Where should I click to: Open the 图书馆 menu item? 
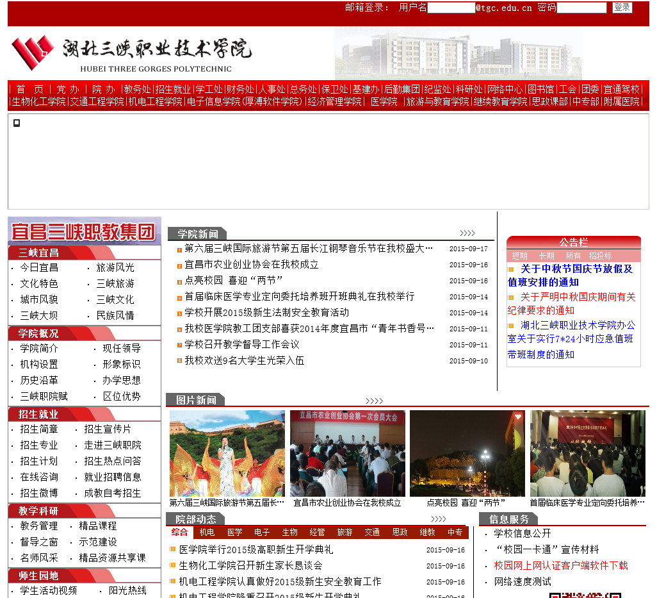coord(540,89)
